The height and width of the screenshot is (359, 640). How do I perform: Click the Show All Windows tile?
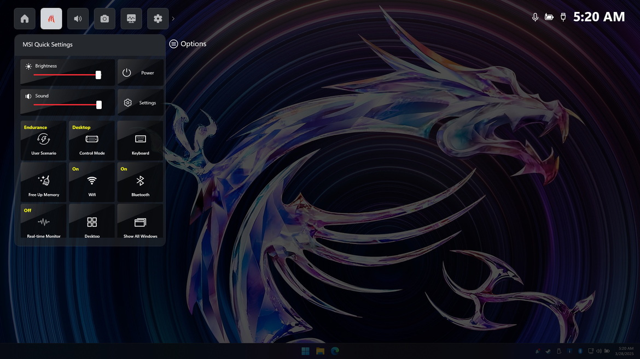141,221
